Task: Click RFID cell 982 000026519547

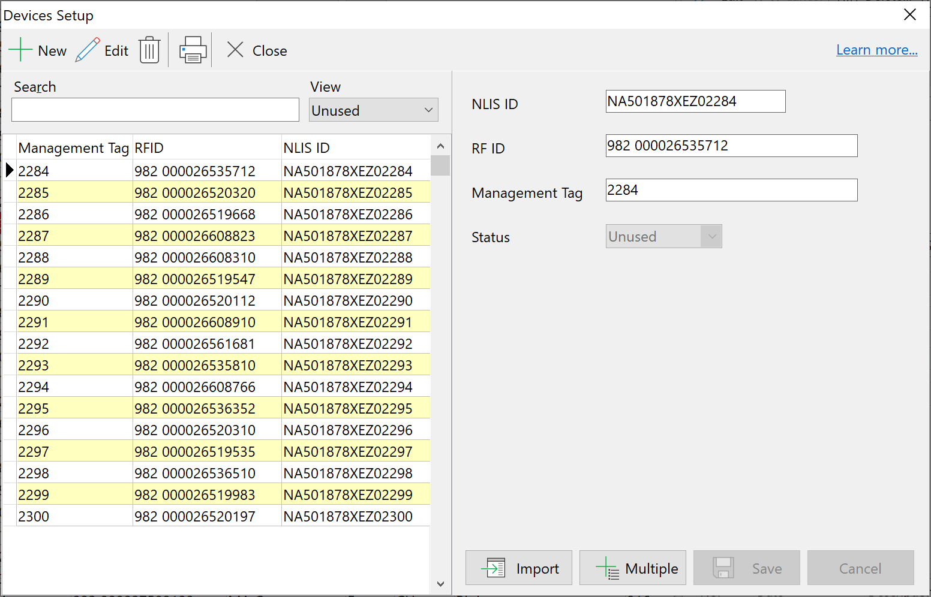Action: tap(207, 279)
